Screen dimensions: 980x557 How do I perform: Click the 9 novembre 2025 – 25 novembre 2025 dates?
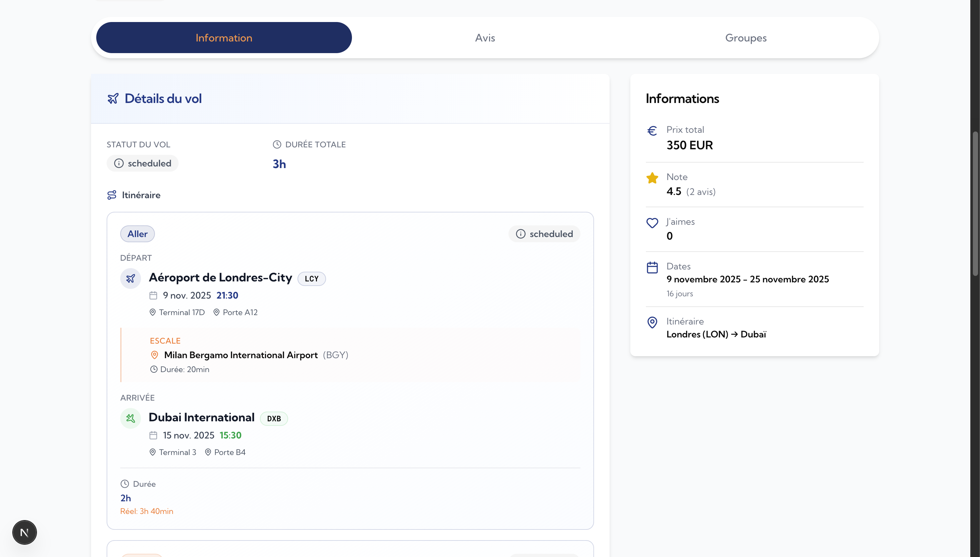pos(748,279)
